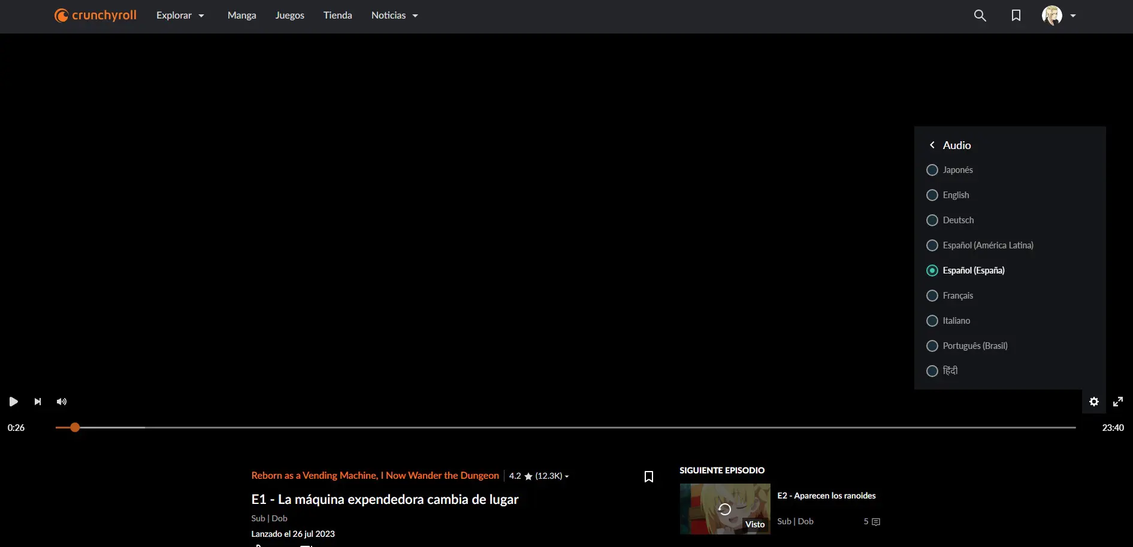Click the 23:40 total duration

click(x=1113, y=427)
